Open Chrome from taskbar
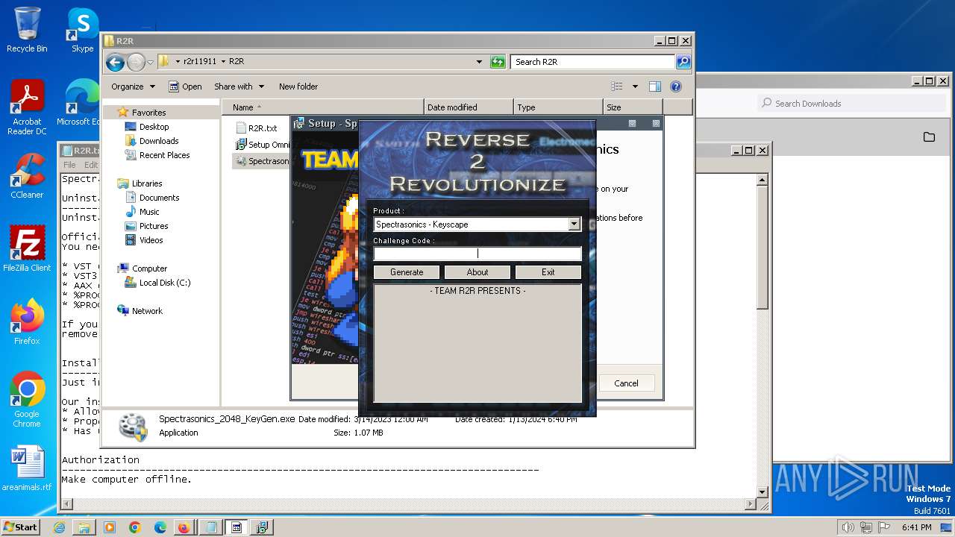The image size is (955, 537). [135, 527]
